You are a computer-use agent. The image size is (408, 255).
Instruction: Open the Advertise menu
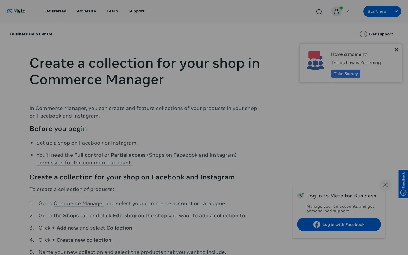[x=86, y=11]
